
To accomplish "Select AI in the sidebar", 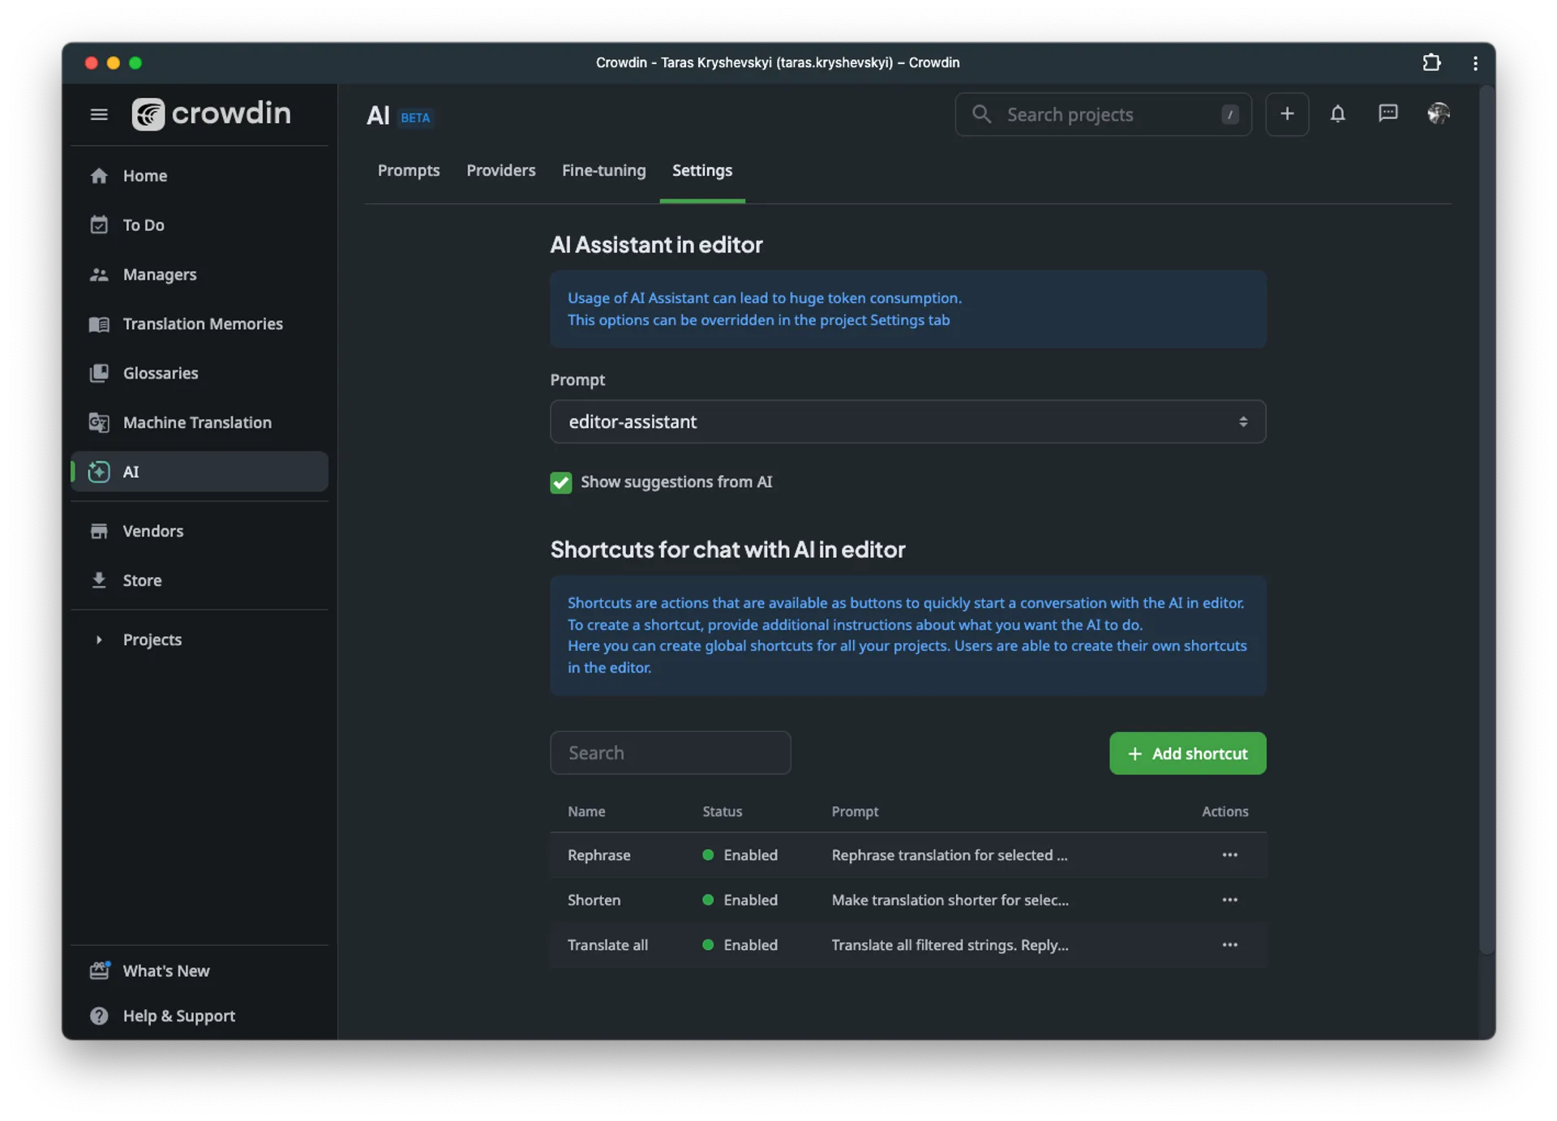I will (199, 472).
